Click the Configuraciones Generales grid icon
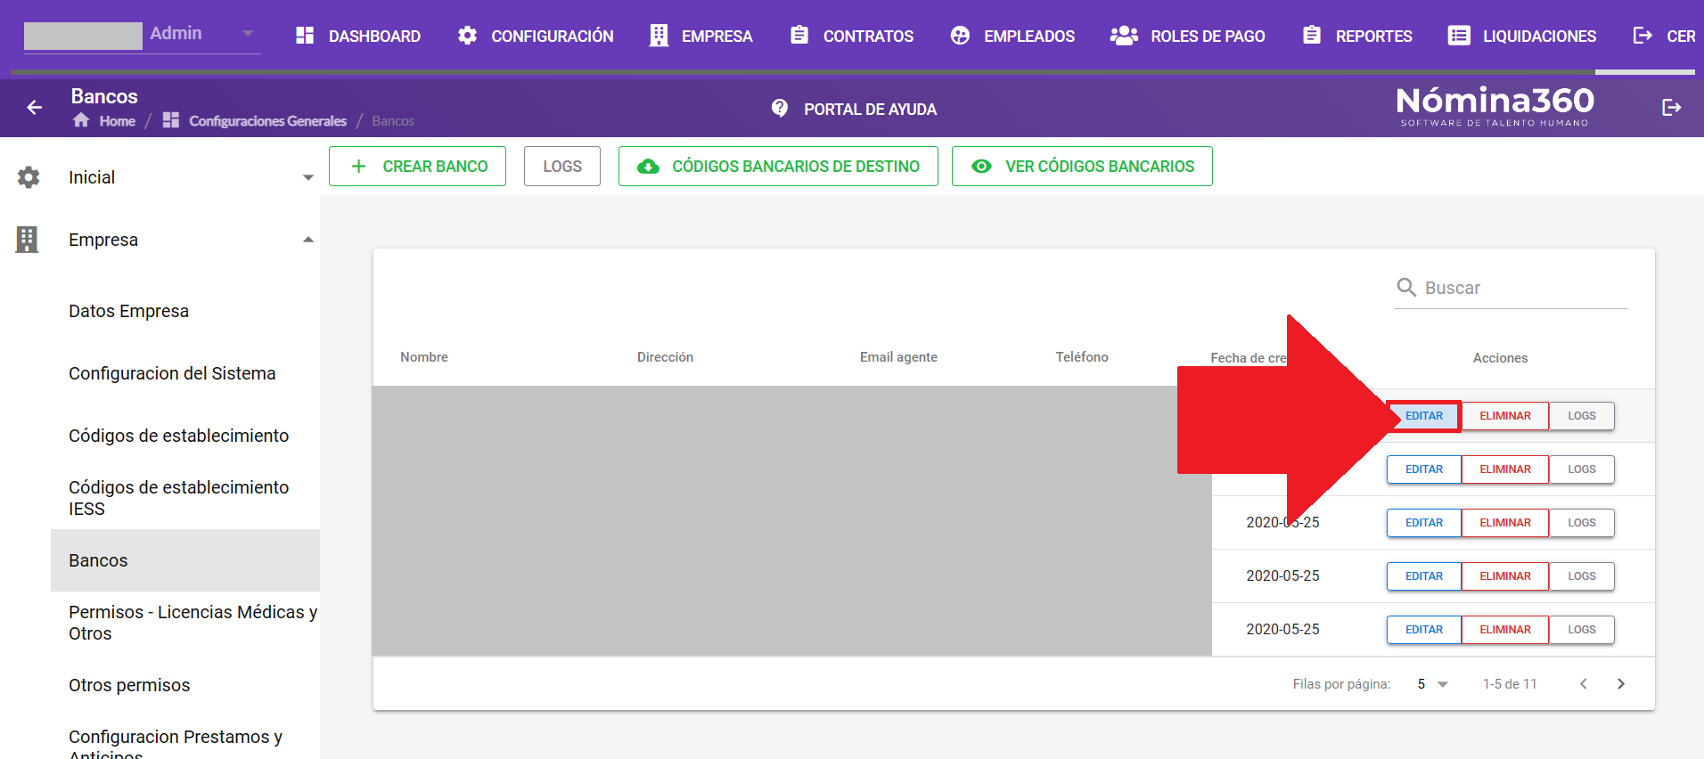 [x=171, y=120]
